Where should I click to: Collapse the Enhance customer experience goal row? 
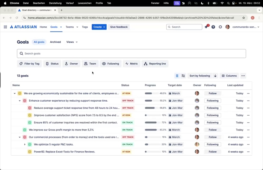click(x=20, y=101)
